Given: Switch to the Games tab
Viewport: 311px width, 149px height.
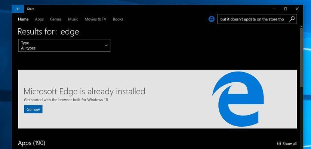Looking at the screenshot, I should point(56,19).
